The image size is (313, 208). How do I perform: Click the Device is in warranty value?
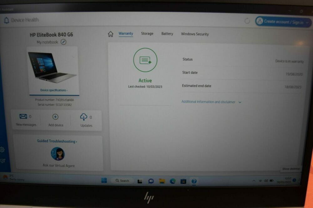click(290, 61)
